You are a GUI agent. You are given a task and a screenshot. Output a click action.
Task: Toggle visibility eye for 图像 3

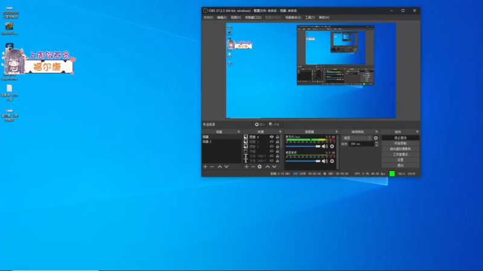pyautogui.click(x=272, y=142)
